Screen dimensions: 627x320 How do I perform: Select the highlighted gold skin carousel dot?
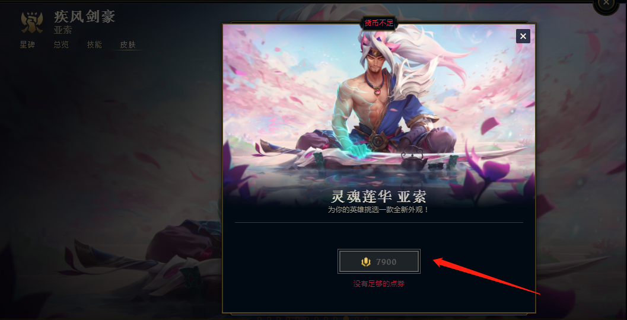click(346, 318)
